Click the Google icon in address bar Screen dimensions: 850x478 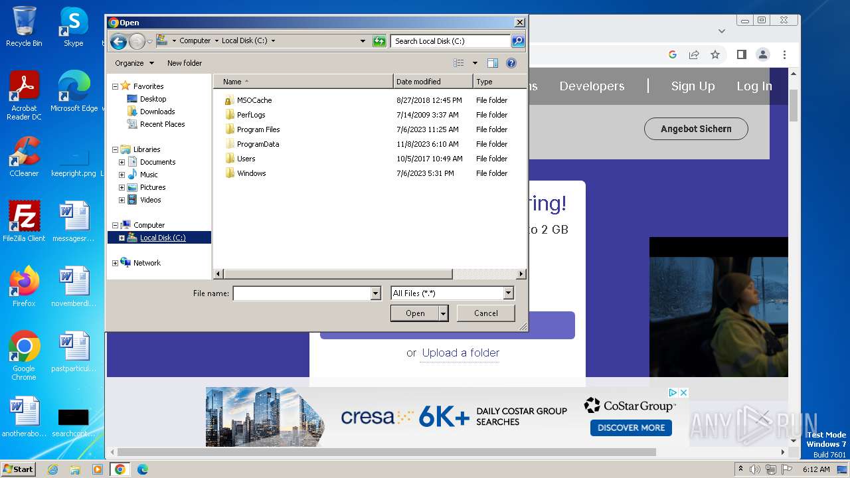click(x=673, y=54)
